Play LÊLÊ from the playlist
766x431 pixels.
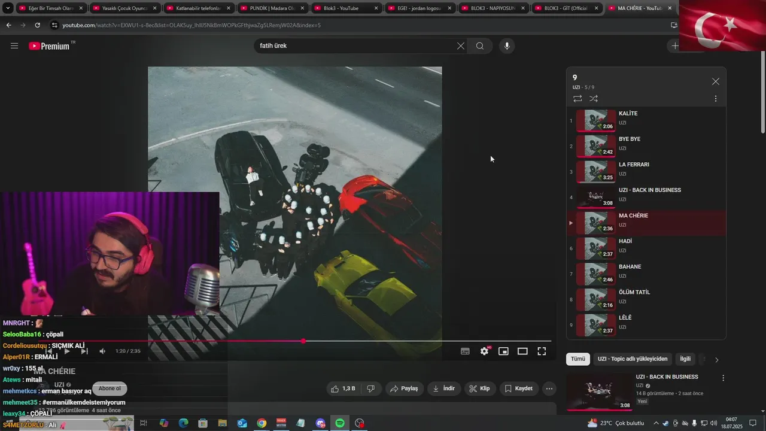[x=646, y=325]
